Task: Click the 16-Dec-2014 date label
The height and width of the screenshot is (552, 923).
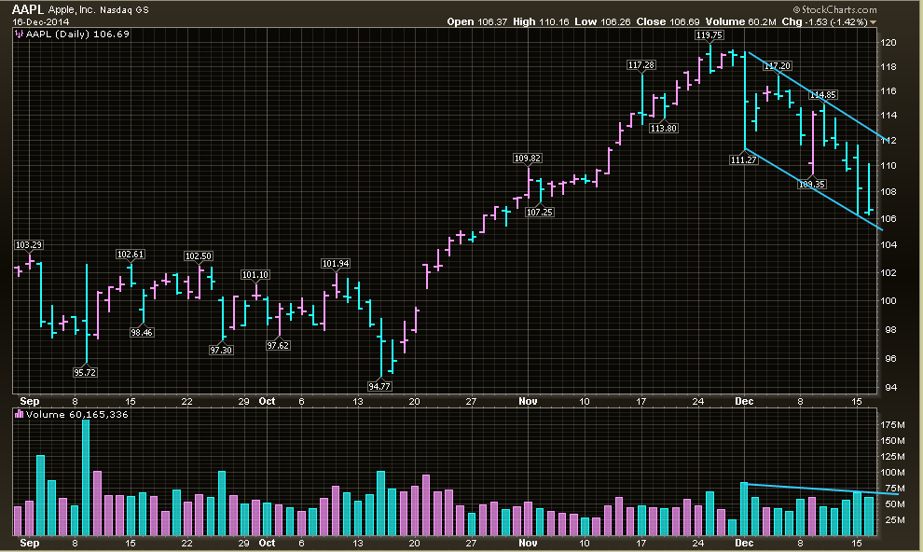Action: [x=41, y=21]
